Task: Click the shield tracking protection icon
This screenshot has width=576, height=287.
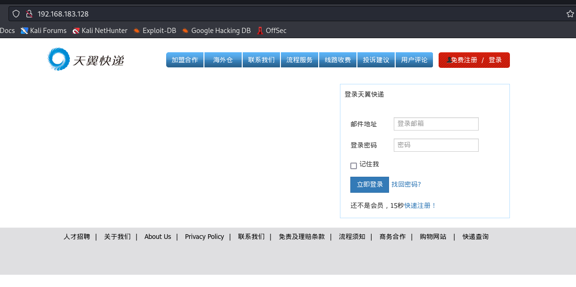Action: tap(16, 14)
